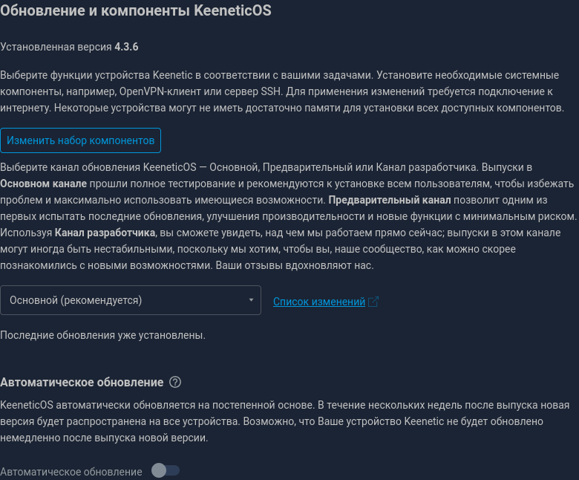
Task: Click the small arrow in the update channel combo box
Action: pos(251,300)
